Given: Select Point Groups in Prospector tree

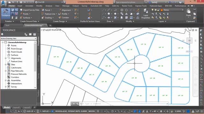Looking at the screenshot, I should [x=17, y=48].
